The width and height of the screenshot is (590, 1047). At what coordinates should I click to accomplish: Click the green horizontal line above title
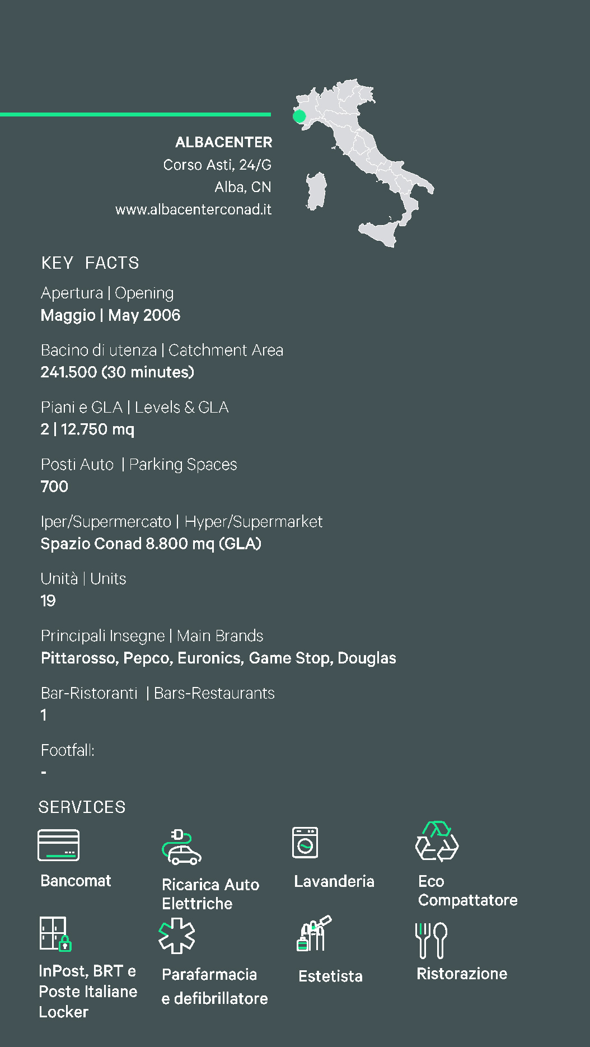[135, 114]
